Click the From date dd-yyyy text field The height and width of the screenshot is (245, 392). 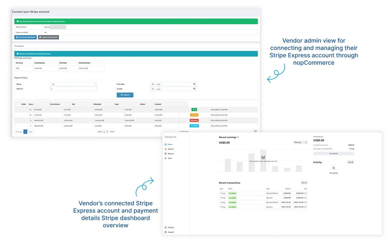pos(173,84)
